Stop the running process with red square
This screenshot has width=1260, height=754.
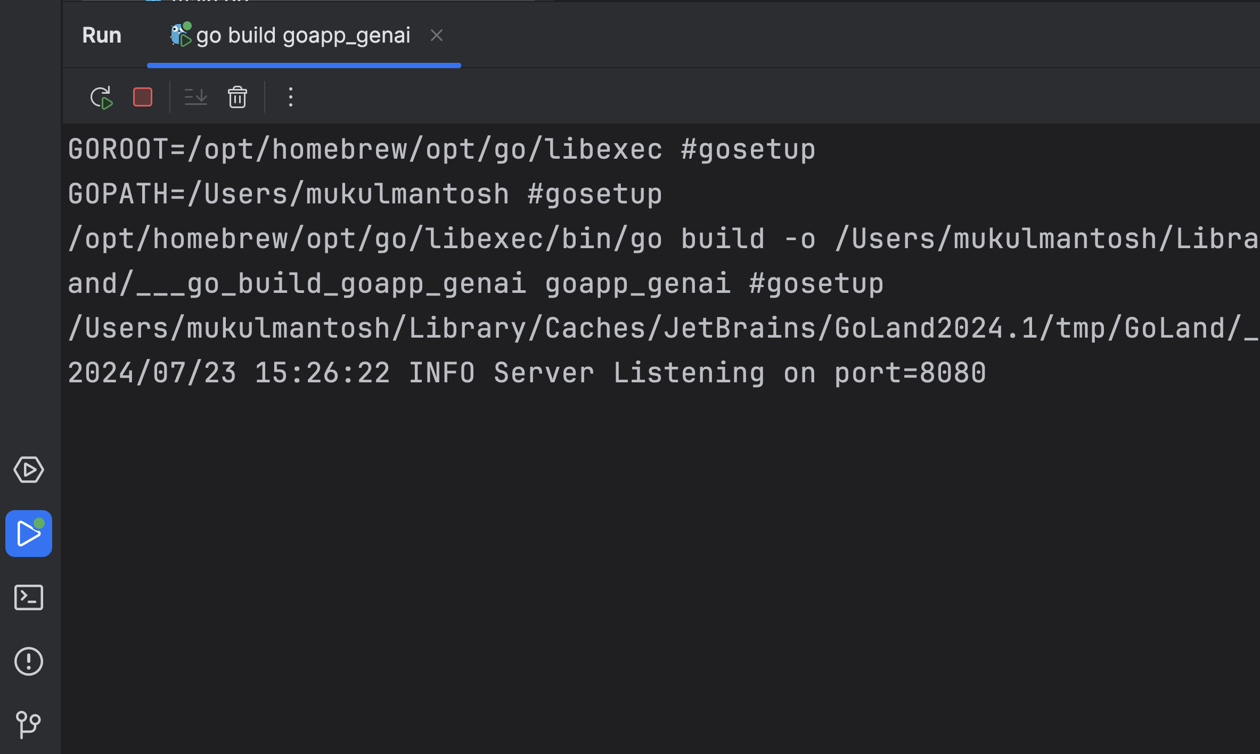pyautogui.click(x=143, y=97)
